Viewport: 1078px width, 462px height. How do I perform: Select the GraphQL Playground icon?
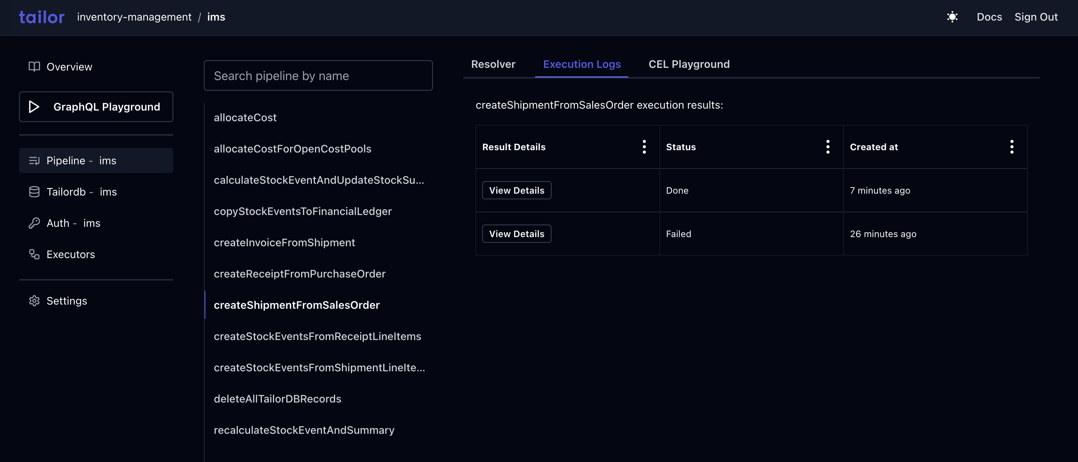tap(35, 106)
